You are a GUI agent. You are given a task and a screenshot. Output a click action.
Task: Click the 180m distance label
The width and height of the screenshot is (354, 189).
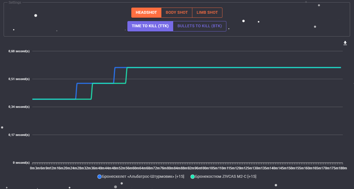click(342, 168)
